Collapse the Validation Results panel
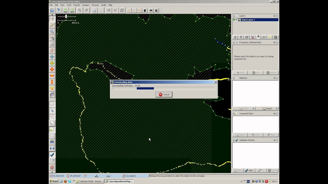This screenshot has height=184, width=328. coord(234,140)
